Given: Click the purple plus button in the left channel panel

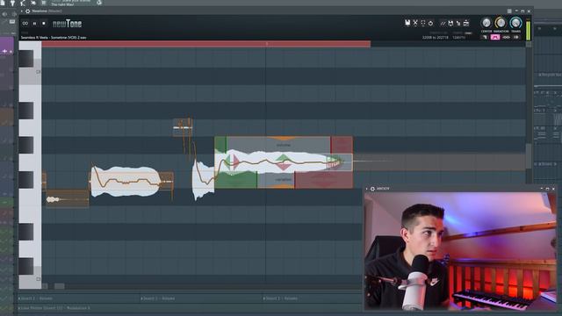Looking at the screenshot, I should tap(4, 51).
